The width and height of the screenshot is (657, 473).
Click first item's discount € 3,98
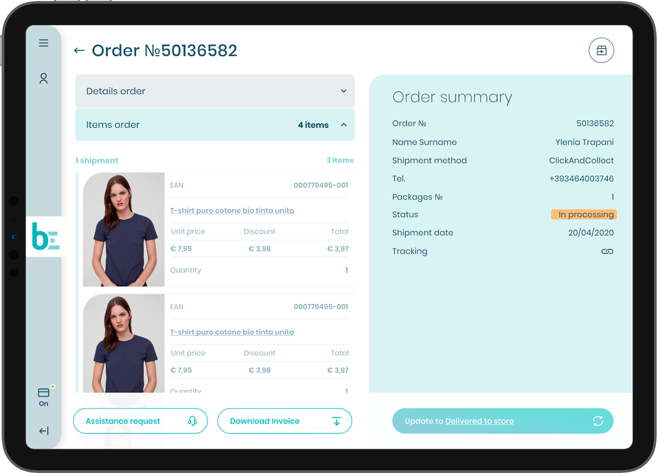[x=260, y=249]
